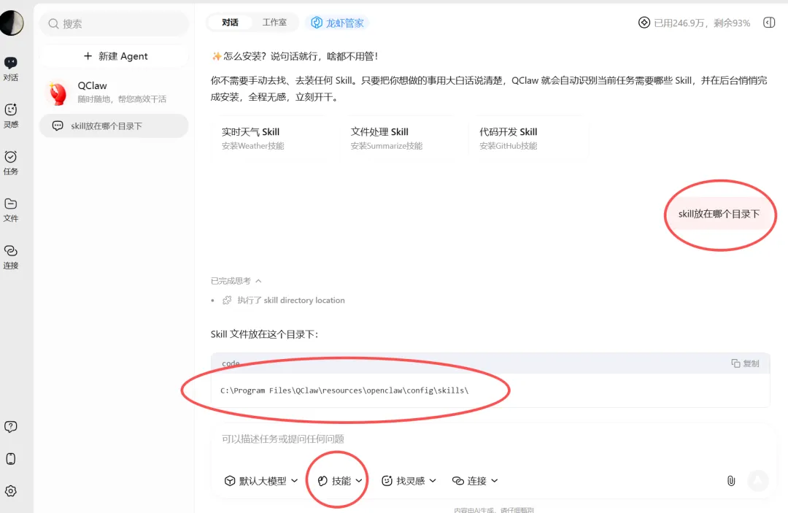Open the settings gear in sidebar

click(x=10, y=491)
